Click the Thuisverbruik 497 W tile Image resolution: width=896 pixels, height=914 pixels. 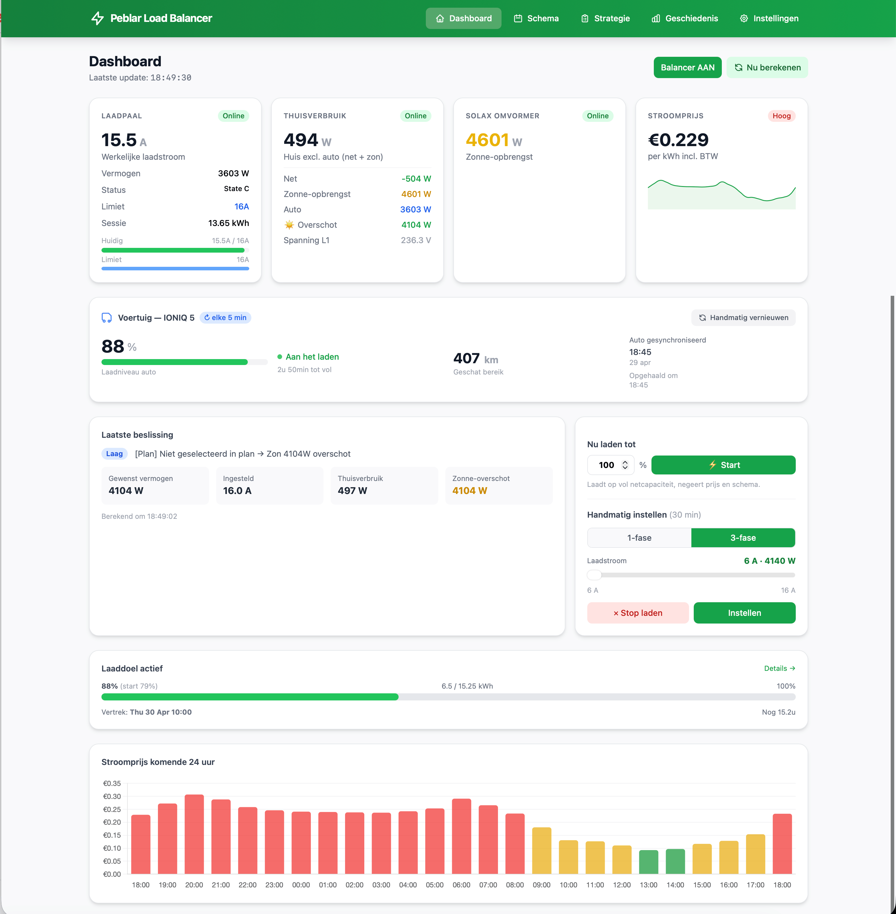[384, 485]
